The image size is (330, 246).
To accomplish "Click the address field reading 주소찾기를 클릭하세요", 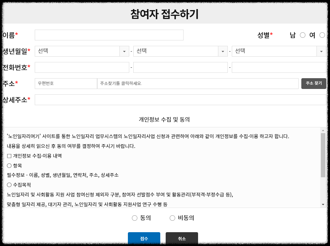I will tap(197, 83).
